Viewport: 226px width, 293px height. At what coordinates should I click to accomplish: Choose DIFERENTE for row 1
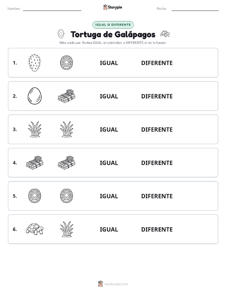[157, 63]
